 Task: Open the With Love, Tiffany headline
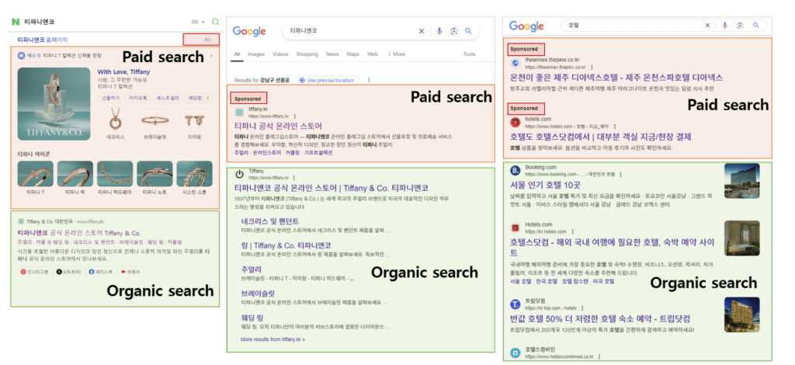(123, 72)
